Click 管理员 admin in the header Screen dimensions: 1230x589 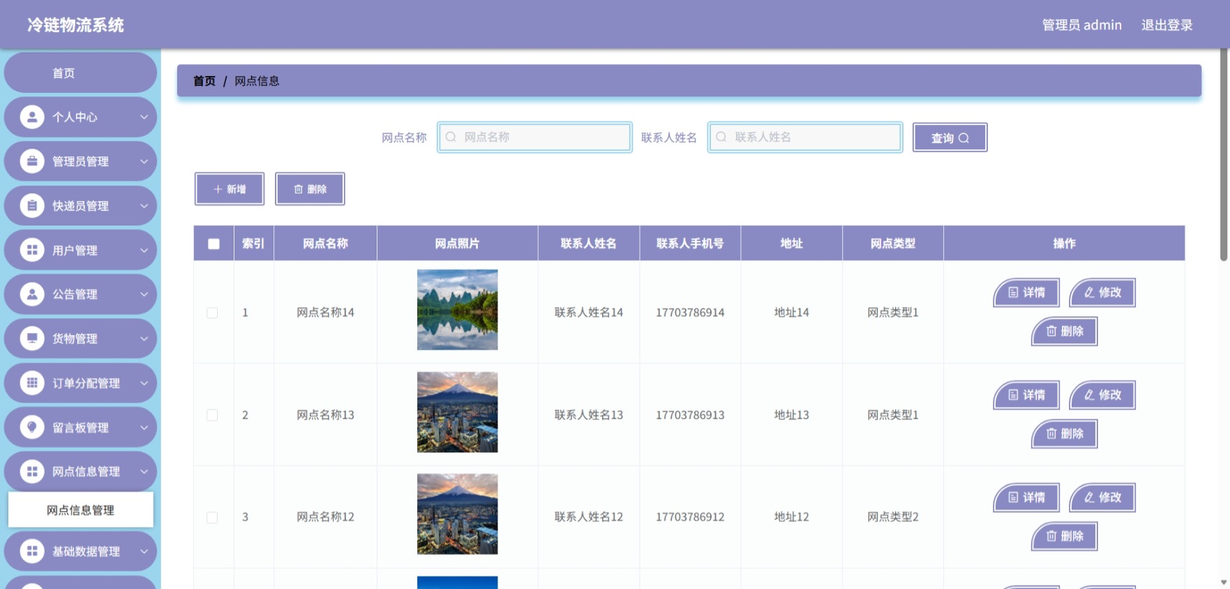[1081, 25]
